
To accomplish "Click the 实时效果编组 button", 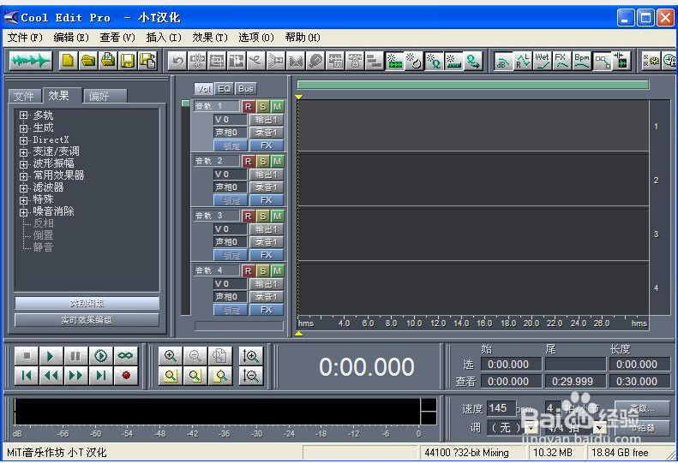I will (87, 320).
